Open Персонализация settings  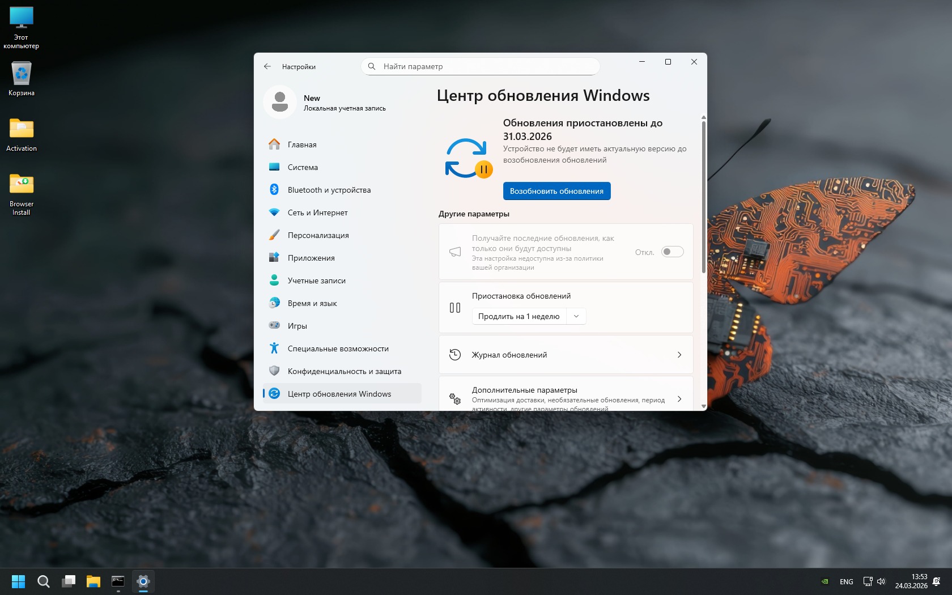318,235
